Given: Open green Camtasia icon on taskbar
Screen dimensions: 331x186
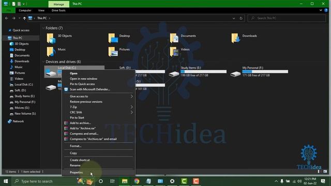Looking at the screenshot, I should coord(184,181).
